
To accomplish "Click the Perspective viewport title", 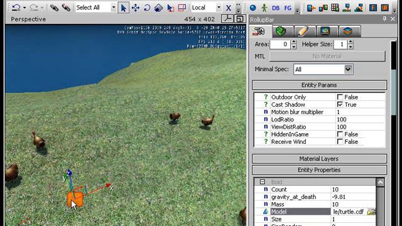I will tap(28, 19).
